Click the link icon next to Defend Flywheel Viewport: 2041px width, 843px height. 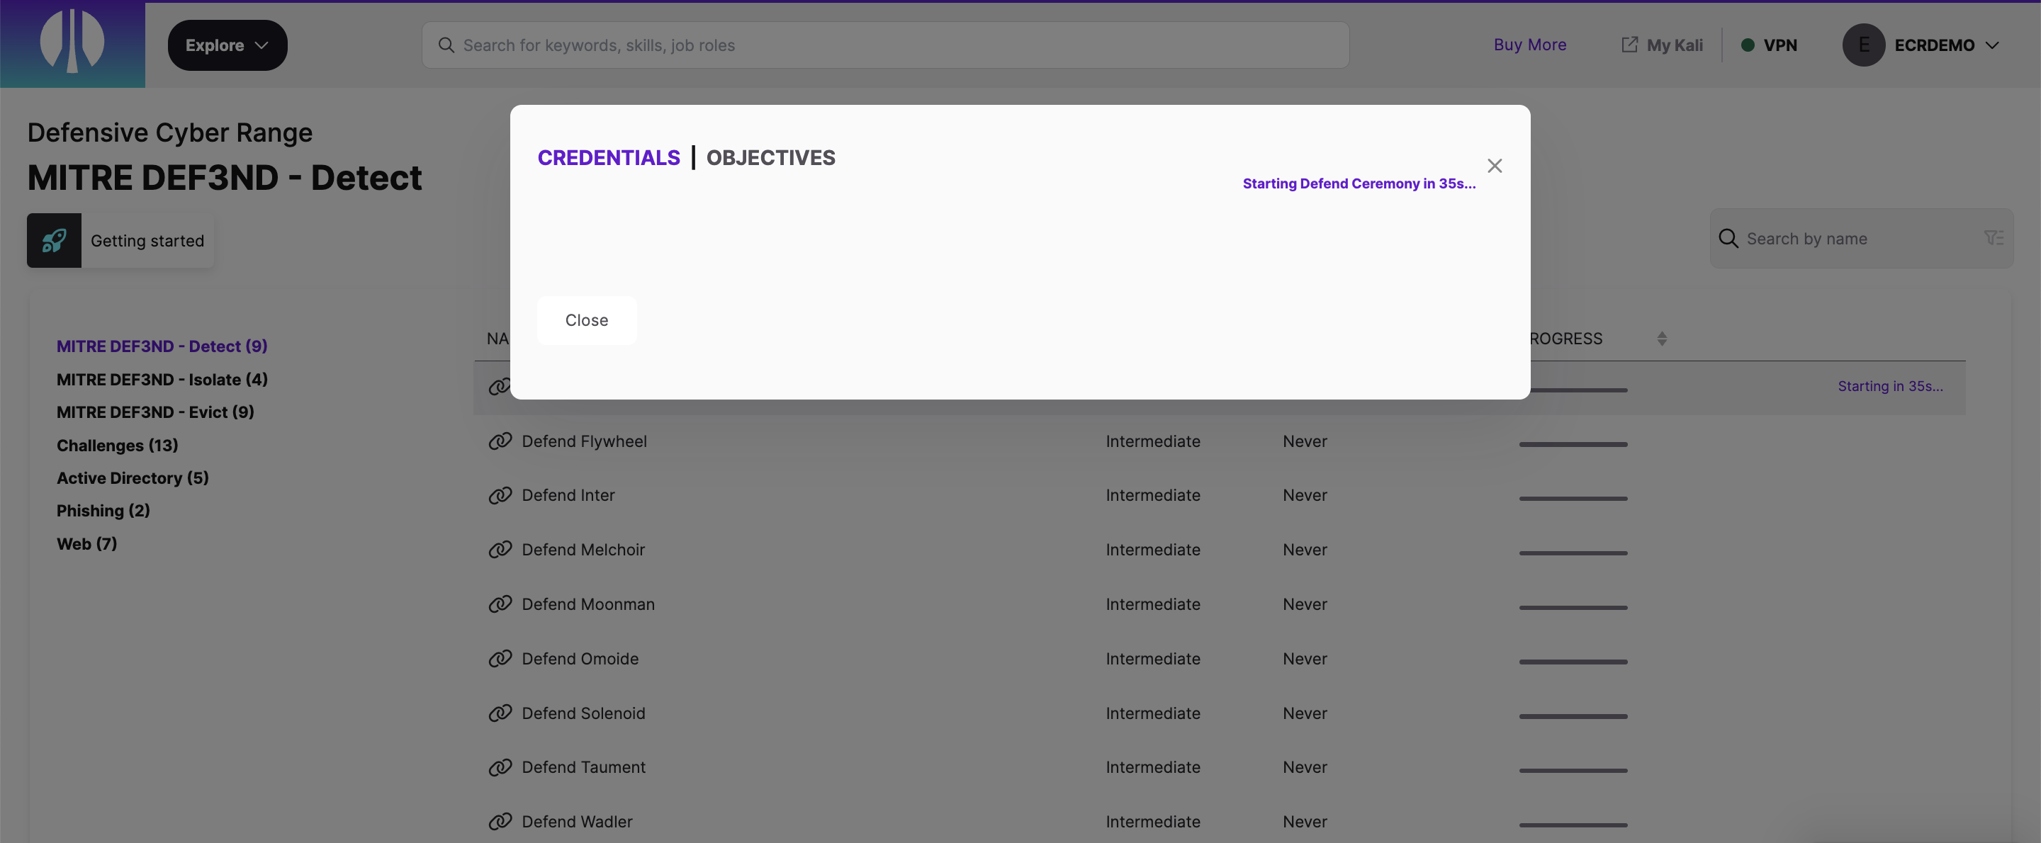(x=499, y=441)
